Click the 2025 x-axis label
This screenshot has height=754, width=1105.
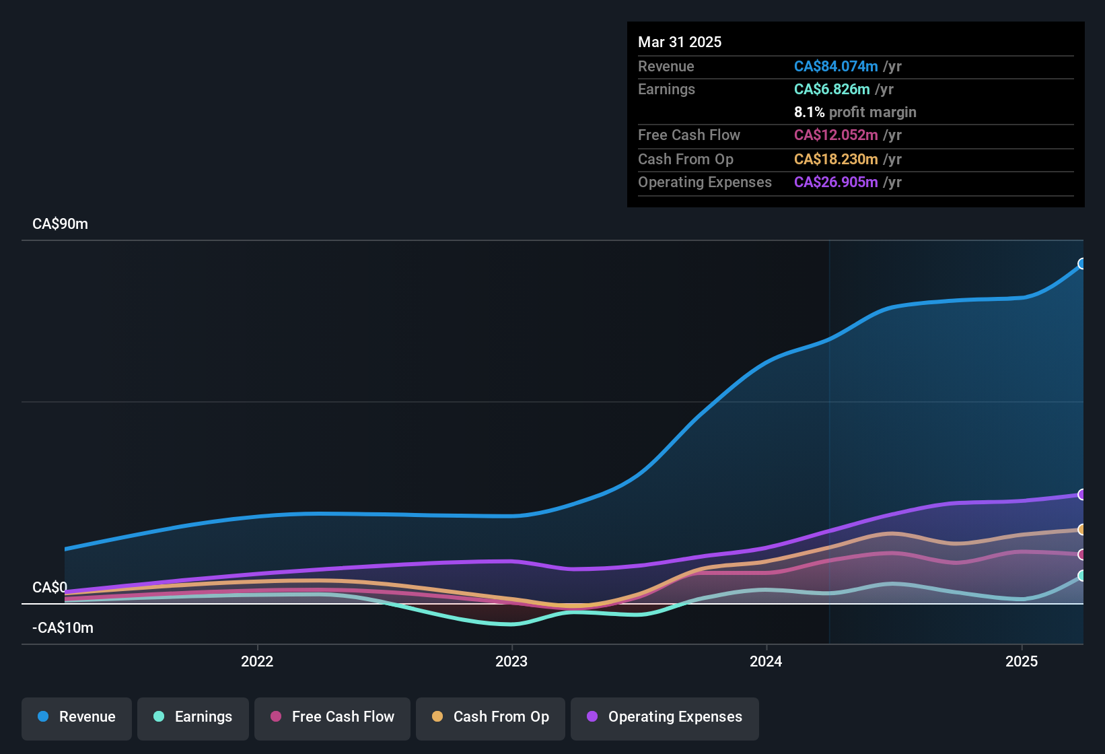(x=1022, y=661)
